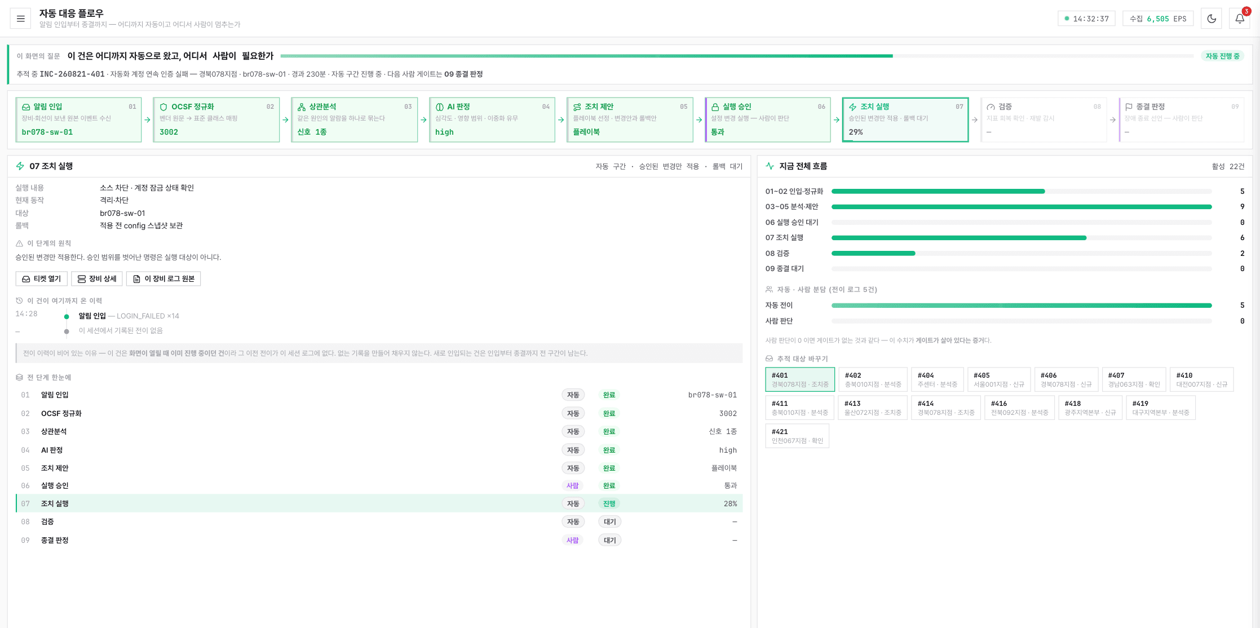Select step 03 상관분석 card

pos(354,120)
